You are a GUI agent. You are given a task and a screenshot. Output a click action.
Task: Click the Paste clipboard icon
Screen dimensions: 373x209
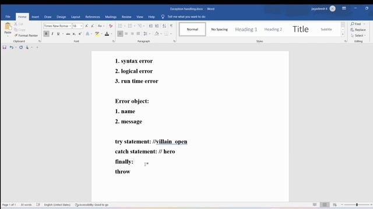click(x=8, y=26)
